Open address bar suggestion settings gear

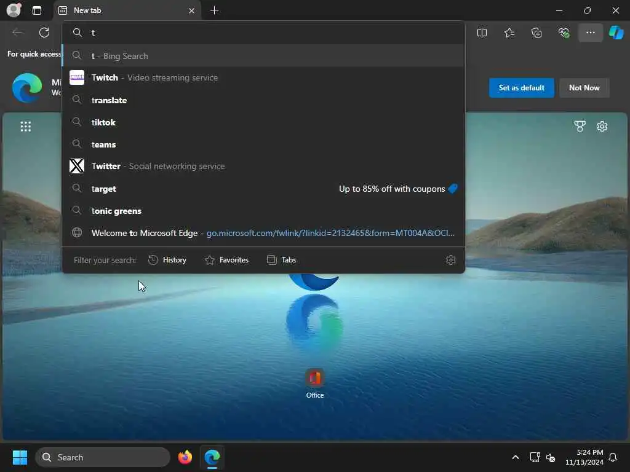[x=450, y=260]
